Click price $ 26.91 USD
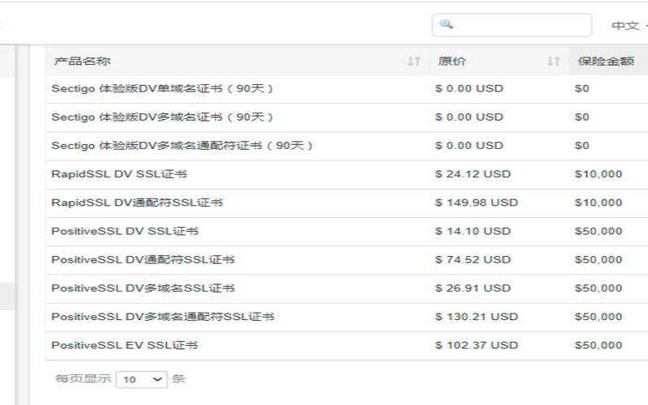The width and height of the screenshot is (648, 405). (x=473, y=288)
